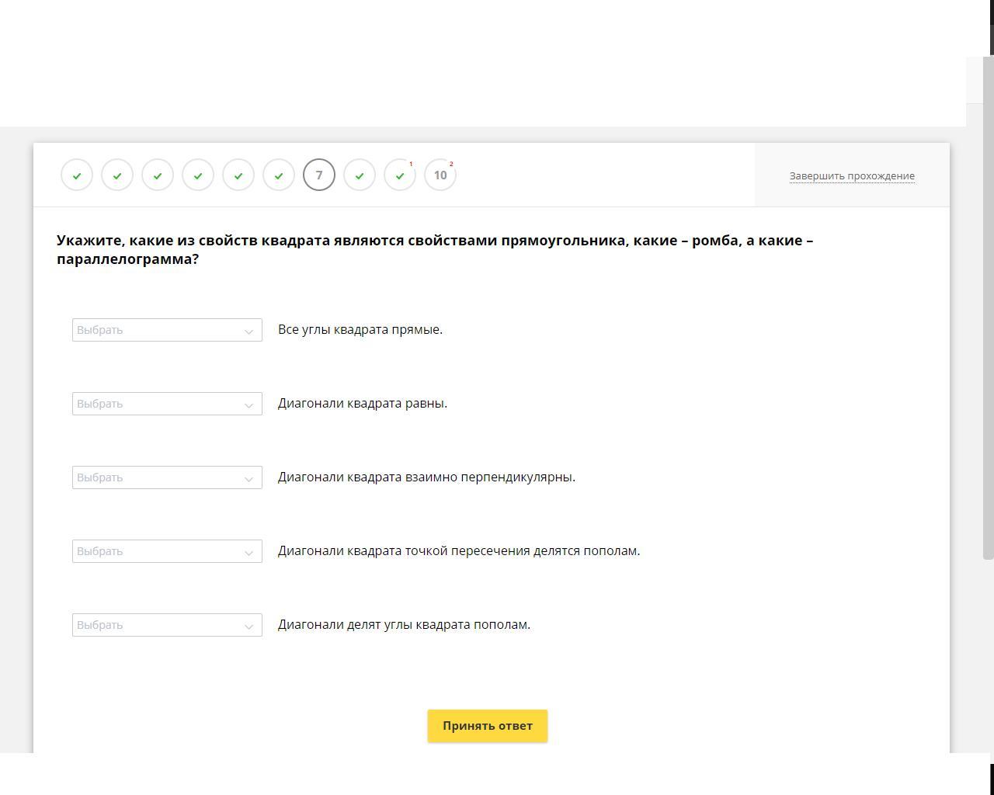Open the ninth question circle with badge 1

(400, 175)
